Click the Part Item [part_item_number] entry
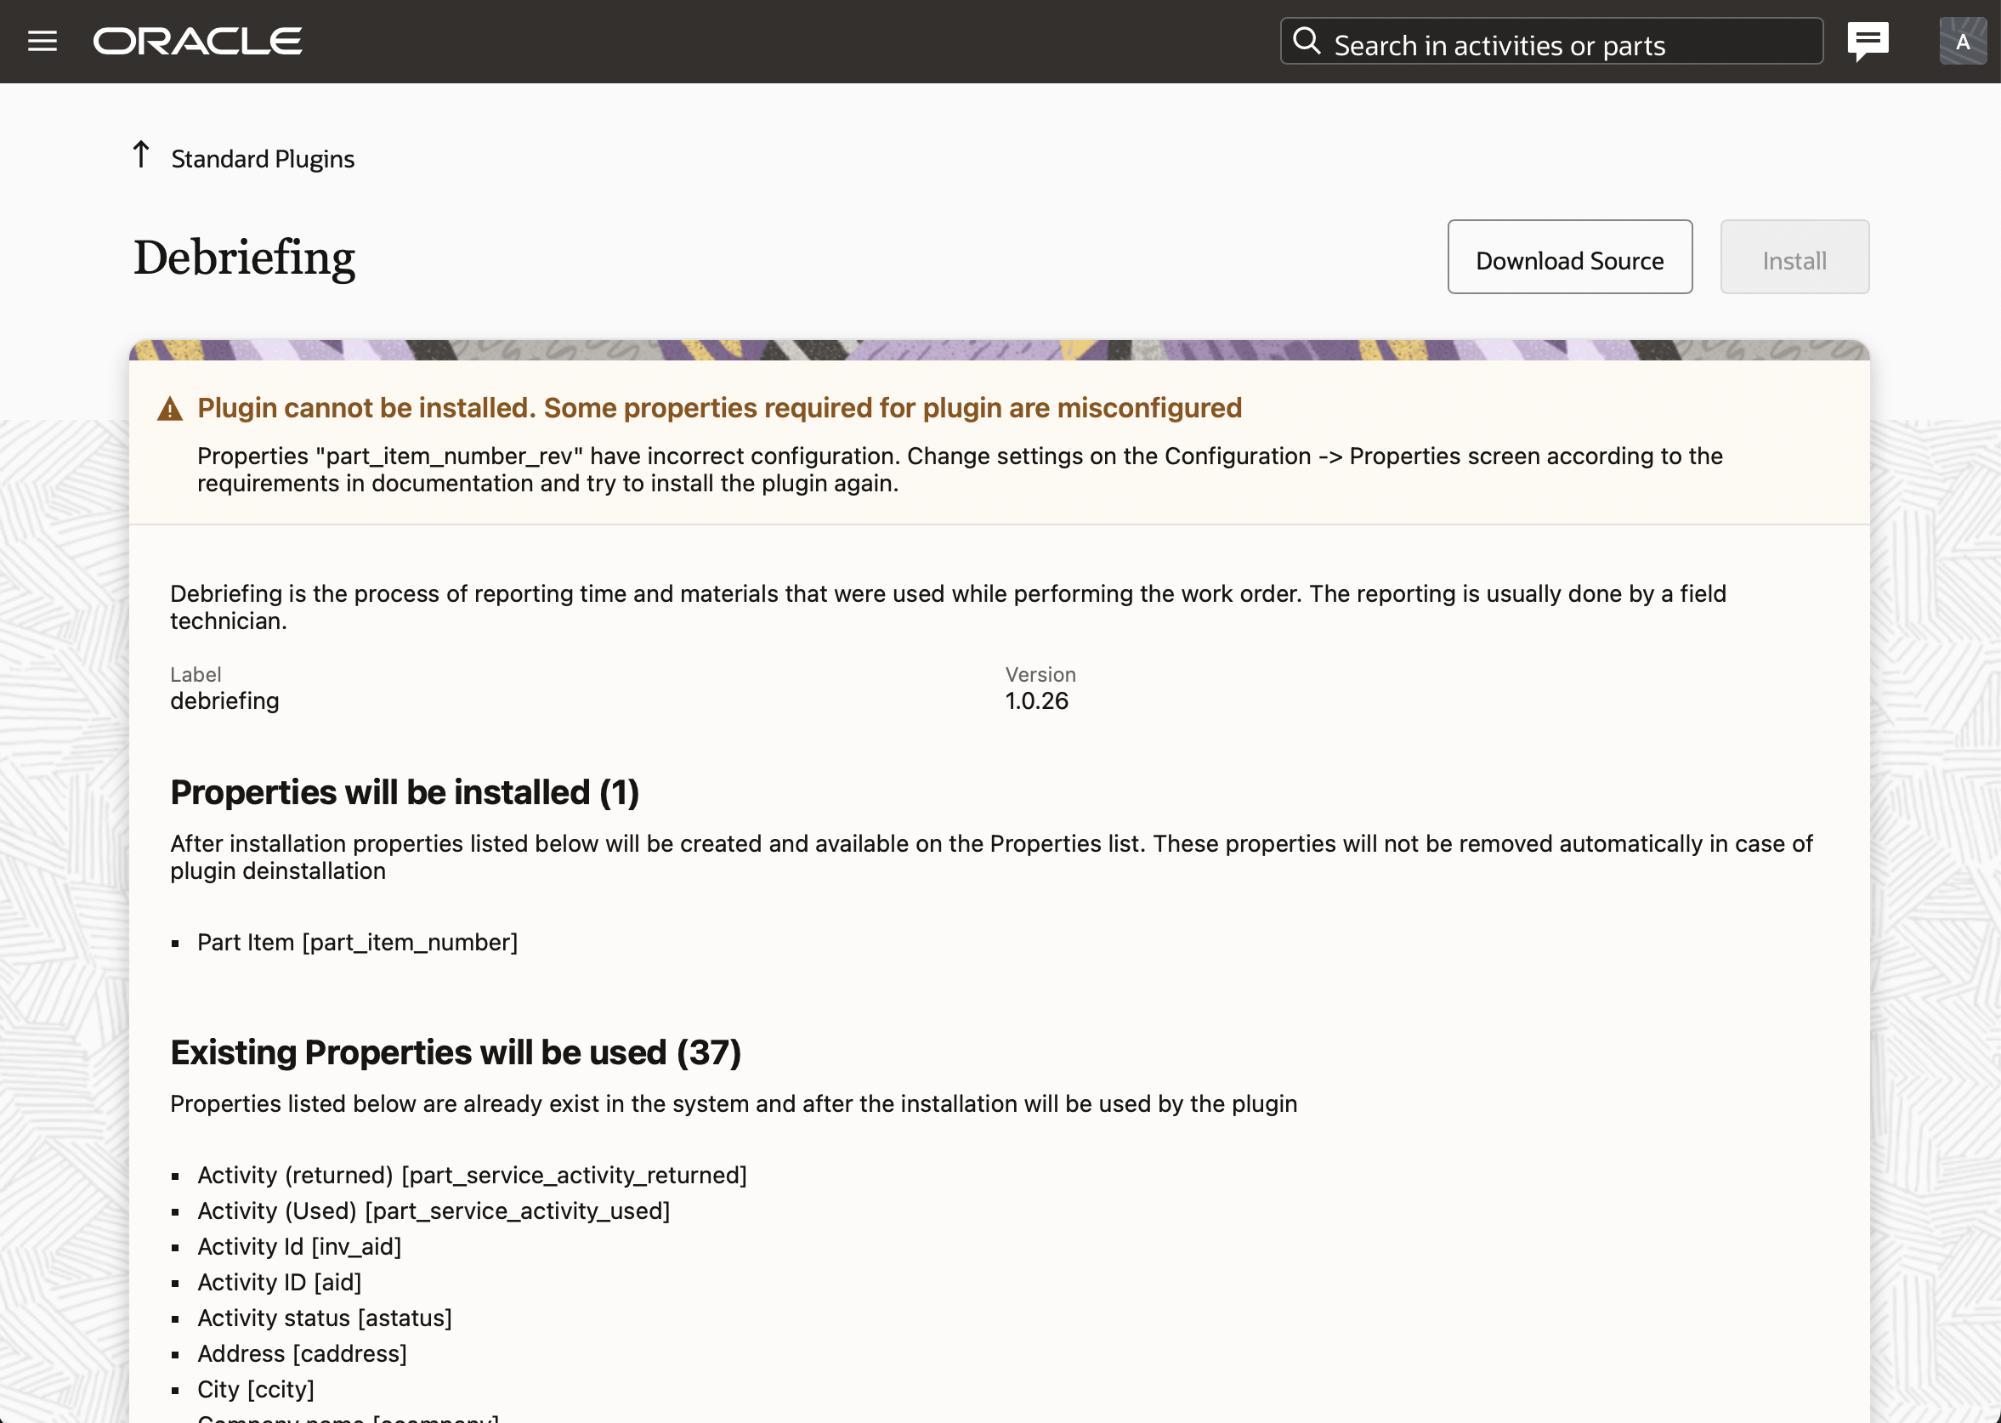The image size is (2001, 1423). pos(358,942)
